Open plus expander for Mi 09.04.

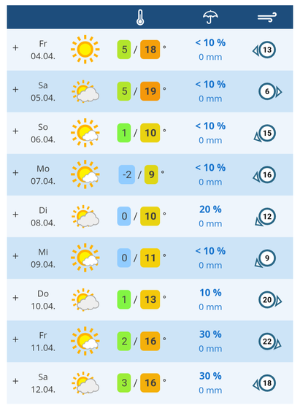click(15, 256)
